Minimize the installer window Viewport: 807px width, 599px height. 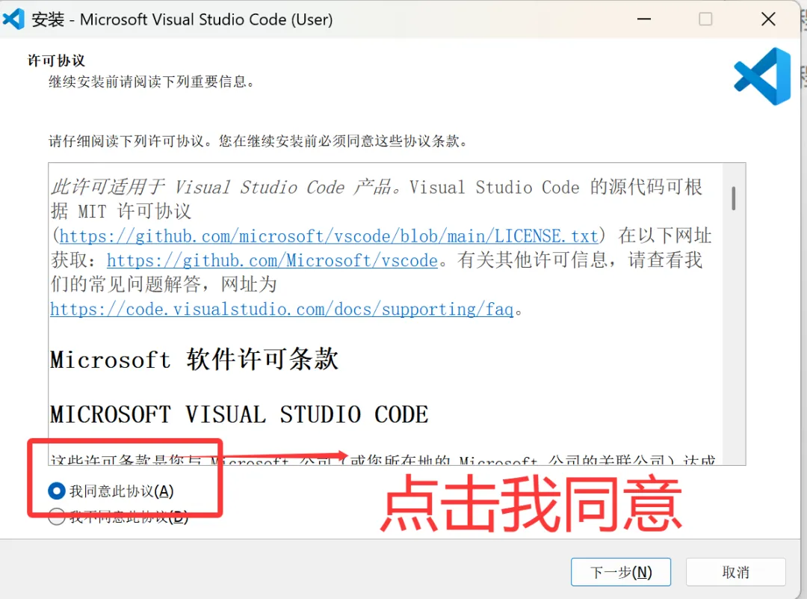pos(644,19)
